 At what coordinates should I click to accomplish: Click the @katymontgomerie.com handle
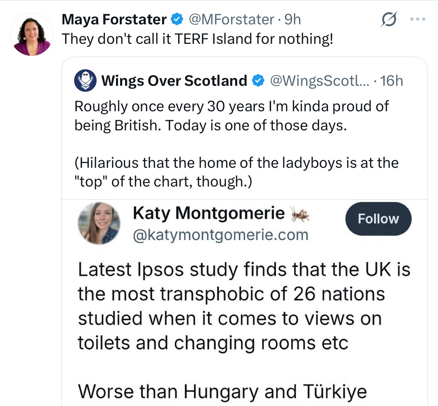[220, 235]
